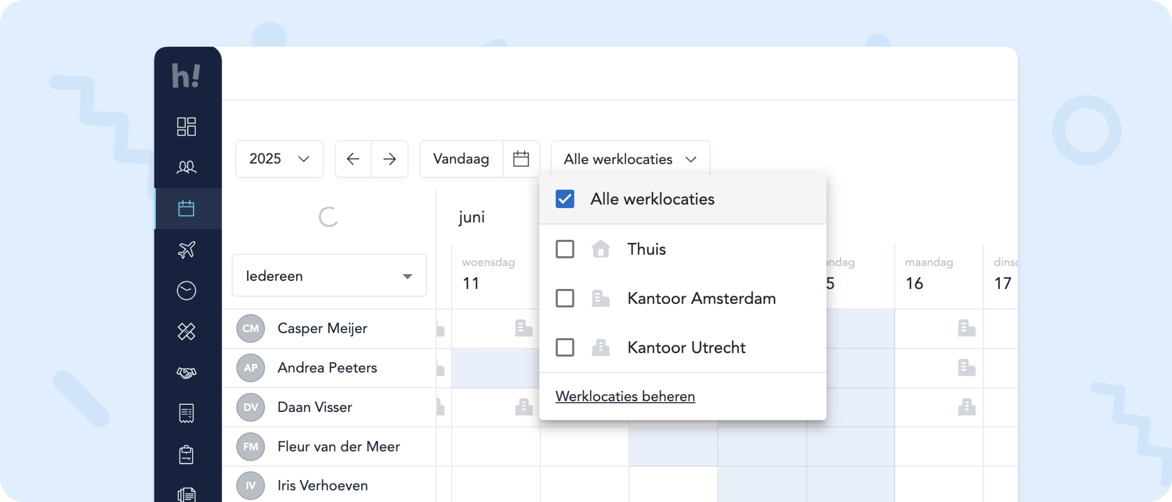
Task: Uncheck the Alle werklocaties checkbox
Action: pos(565,199)
